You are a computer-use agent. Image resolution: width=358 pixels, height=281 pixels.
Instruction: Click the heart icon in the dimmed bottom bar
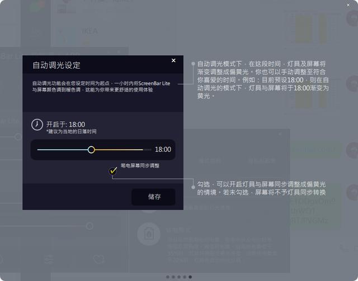point(99,259)
